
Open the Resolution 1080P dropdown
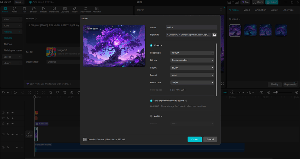192,53
